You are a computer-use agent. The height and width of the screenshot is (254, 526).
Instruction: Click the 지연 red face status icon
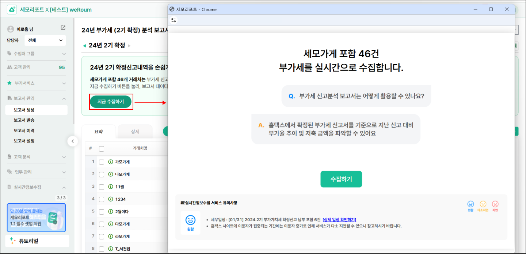tap(495, 204)
